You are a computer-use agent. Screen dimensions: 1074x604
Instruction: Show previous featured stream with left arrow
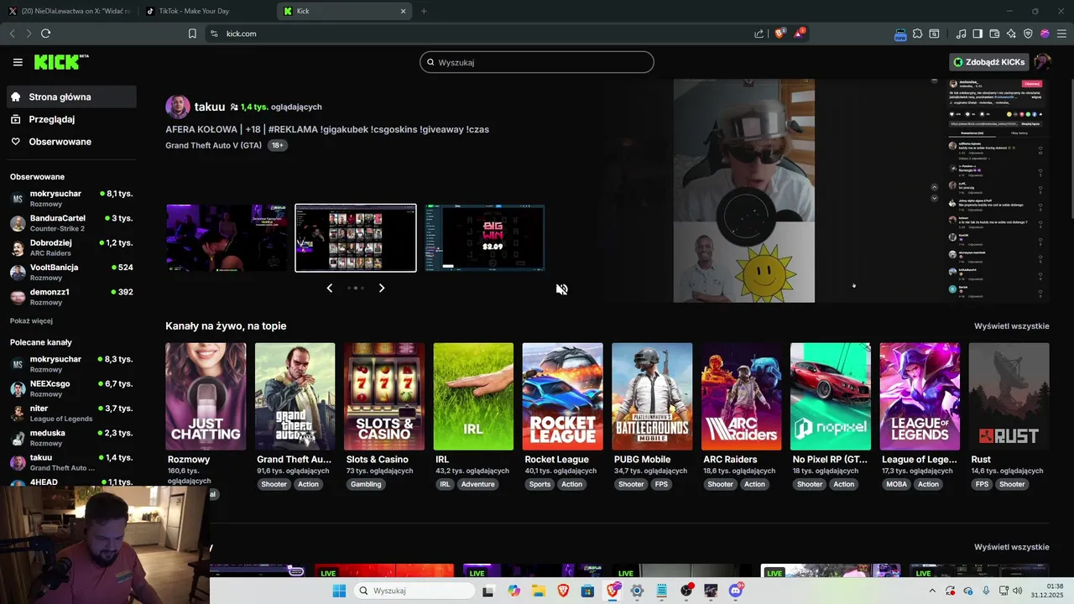(x=329, y=288)
